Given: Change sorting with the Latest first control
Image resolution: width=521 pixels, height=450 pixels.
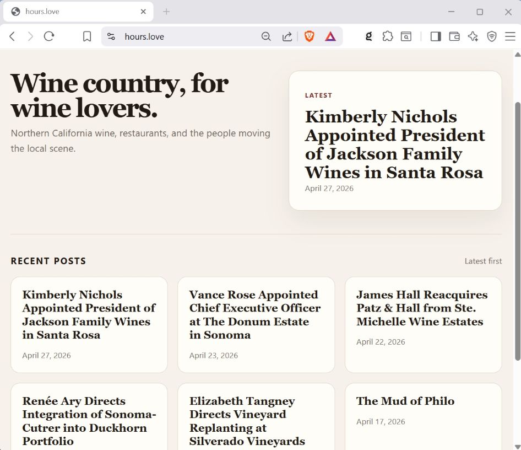Looking at the screenshot, I should pos(483,261).
